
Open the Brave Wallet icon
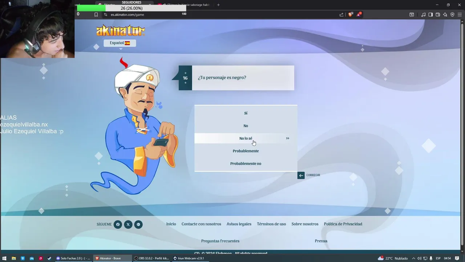438,15
